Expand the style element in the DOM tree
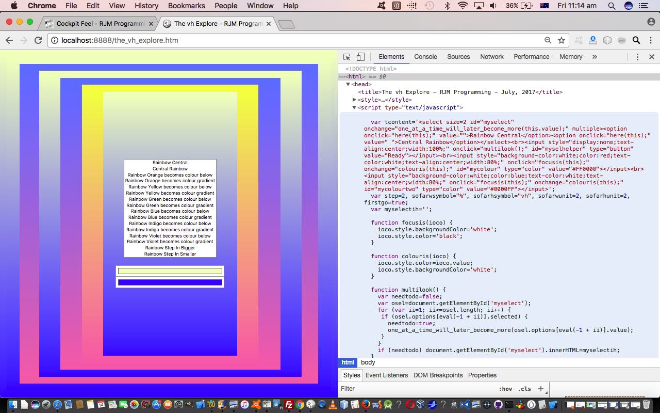Image resolution: width=660 pixels, height=413 pixels. (x=354, y=100)
